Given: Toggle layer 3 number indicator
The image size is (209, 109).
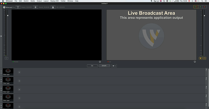Looking at the screenshot, I should tap(206, 88).
